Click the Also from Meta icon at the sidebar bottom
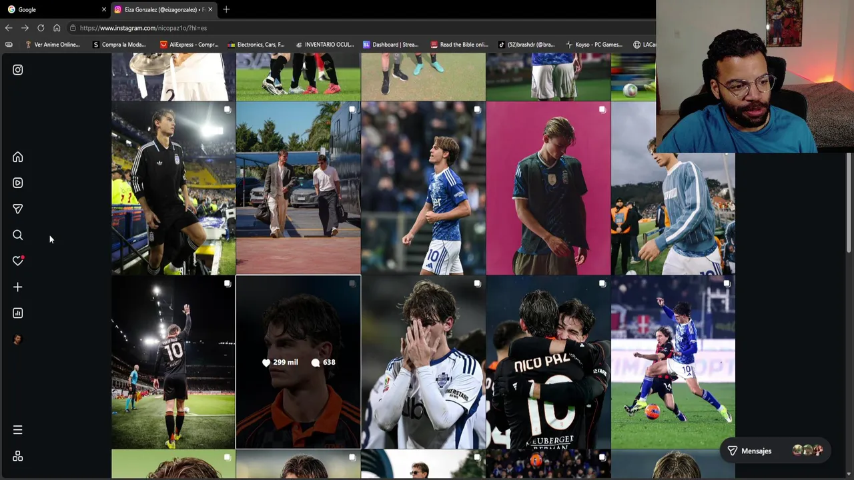The height and width of the screenshot is (480, 854). point(18,456)
